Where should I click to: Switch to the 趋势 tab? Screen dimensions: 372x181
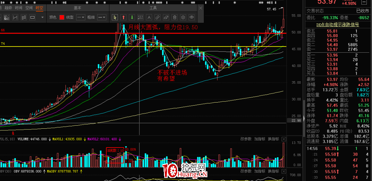(x=8, y=8)
